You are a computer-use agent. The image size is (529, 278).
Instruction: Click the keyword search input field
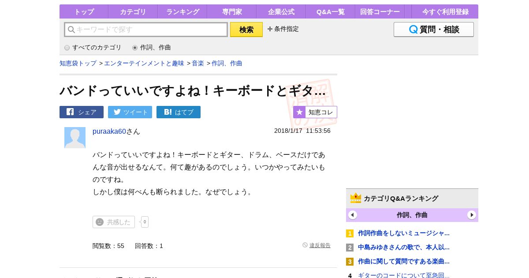point(150,30)
